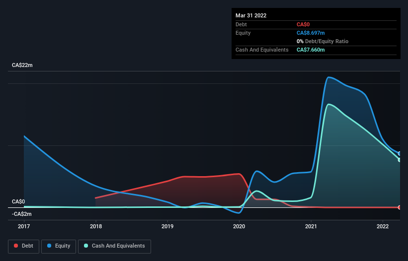Click the 2020 x-axis label
This screenshot has height=261, width=408.
pos(239,226)
